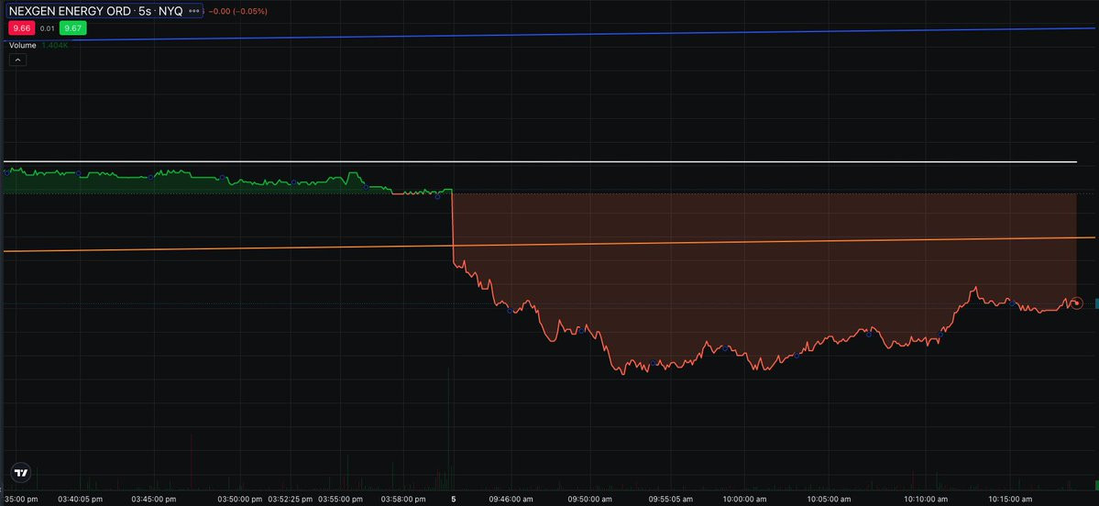Screen dimensions: 1099x506
Task: Select the Volume indicator label
Action: point(22,45)
